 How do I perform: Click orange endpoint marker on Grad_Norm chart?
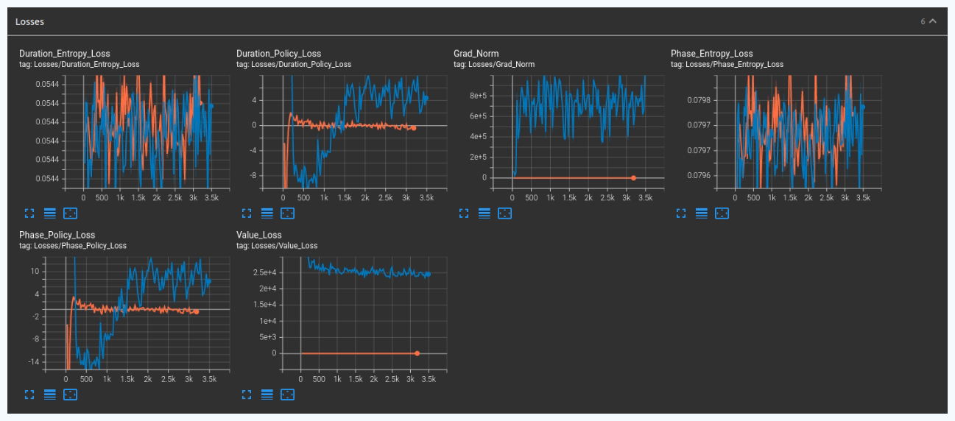633,177
